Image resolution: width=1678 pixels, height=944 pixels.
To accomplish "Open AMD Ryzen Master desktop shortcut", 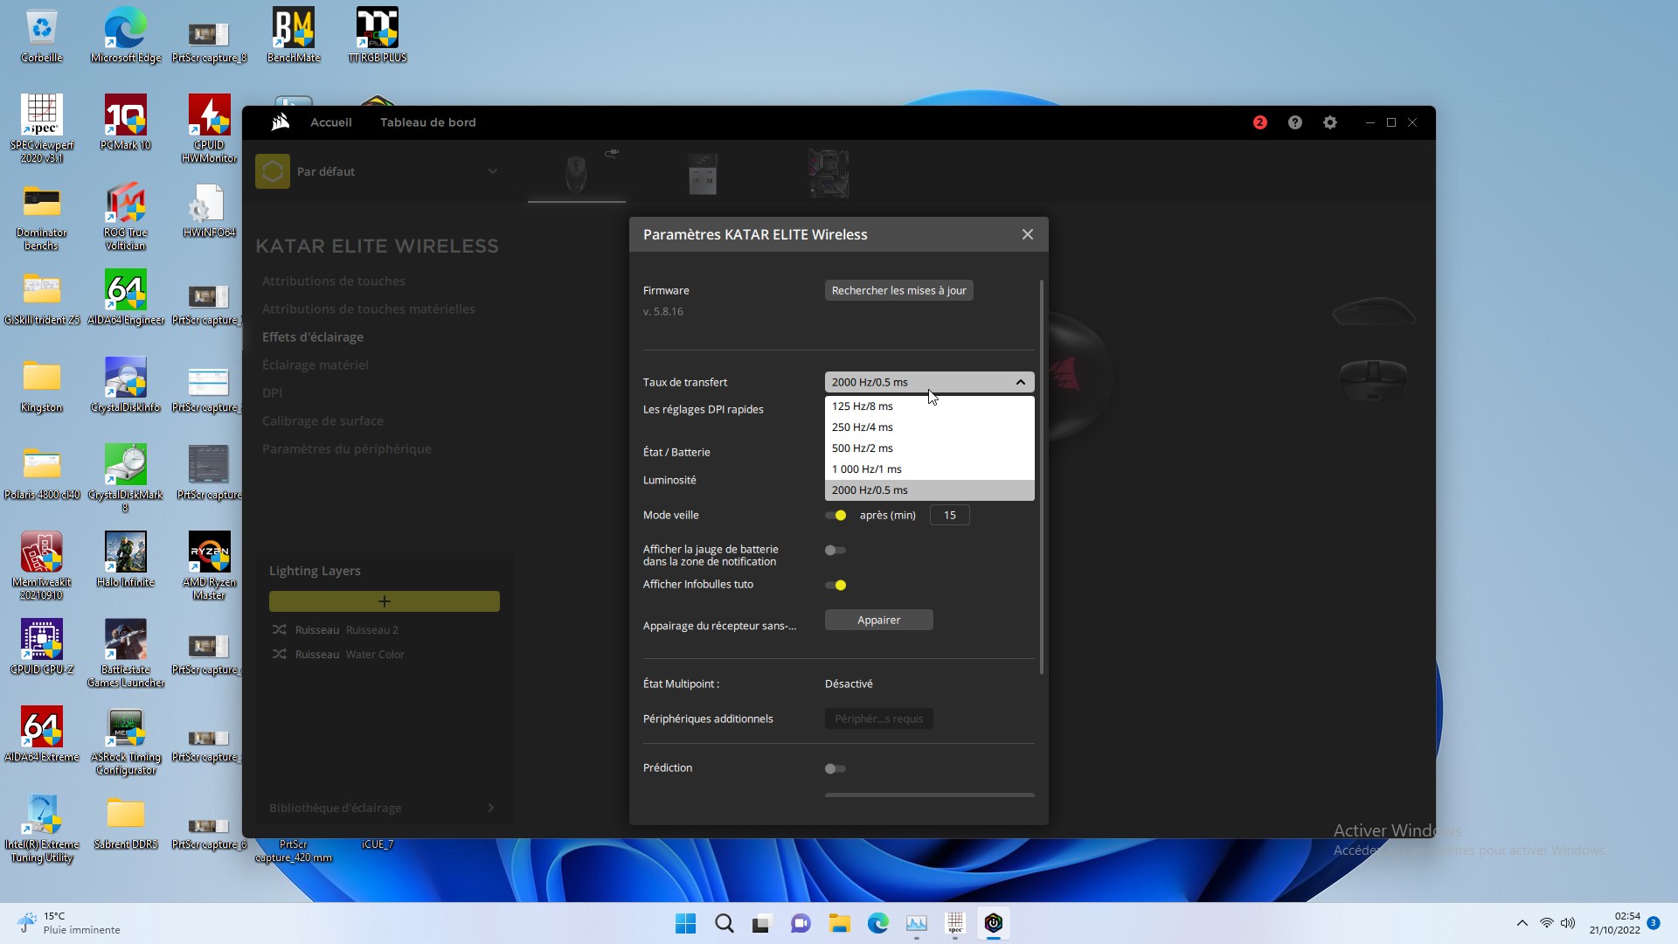I will (210, 566).
